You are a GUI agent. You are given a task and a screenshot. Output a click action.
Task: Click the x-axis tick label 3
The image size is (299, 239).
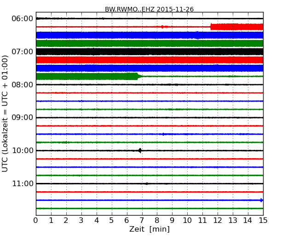81,221
